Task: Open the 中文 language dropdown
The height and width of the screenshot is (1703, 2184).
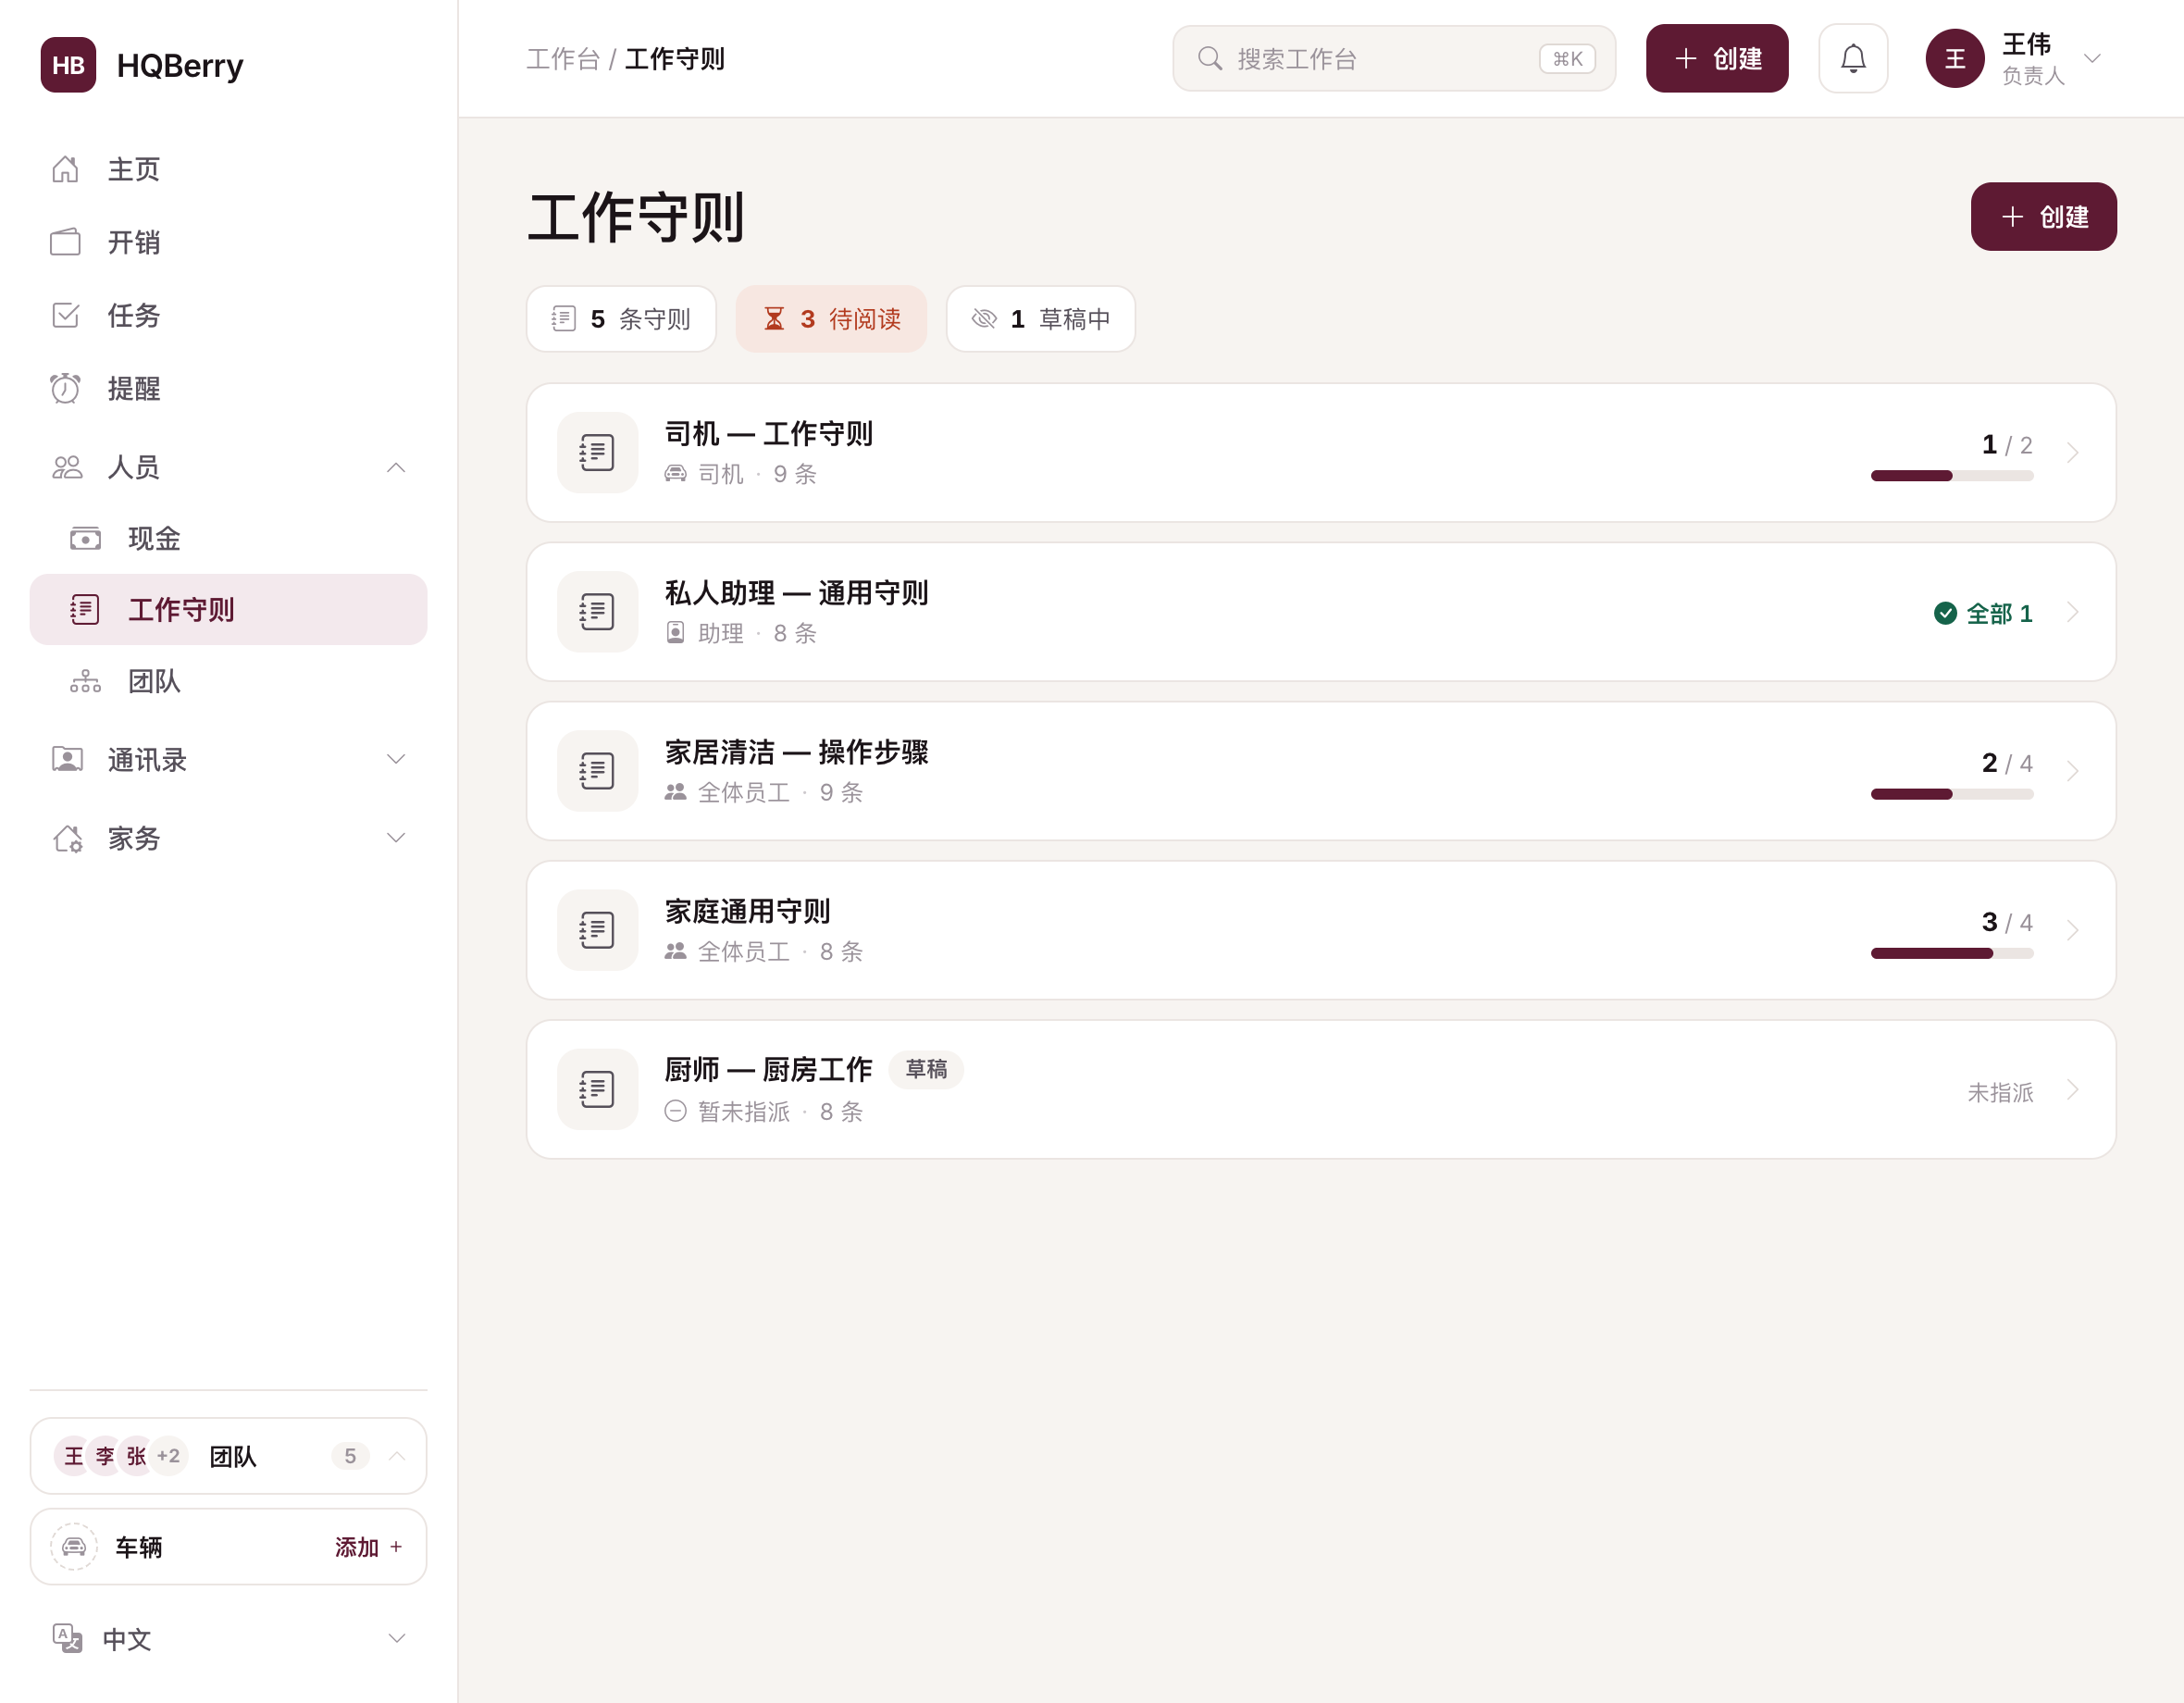Action: pyautogui.click(x=396, y=1638)
